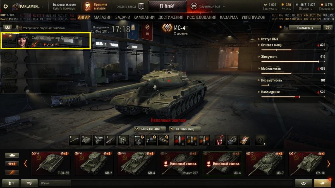Open the settings gear menu

pyautogui.click(x=6, y=6)
